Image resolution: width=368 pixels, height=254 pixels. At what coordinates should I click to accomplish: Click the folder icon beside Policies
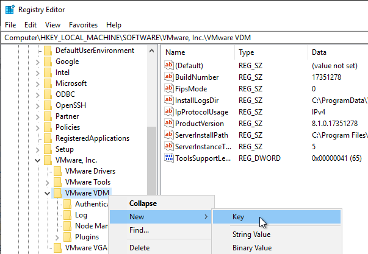pyautogui.click(x=48, y=127)
